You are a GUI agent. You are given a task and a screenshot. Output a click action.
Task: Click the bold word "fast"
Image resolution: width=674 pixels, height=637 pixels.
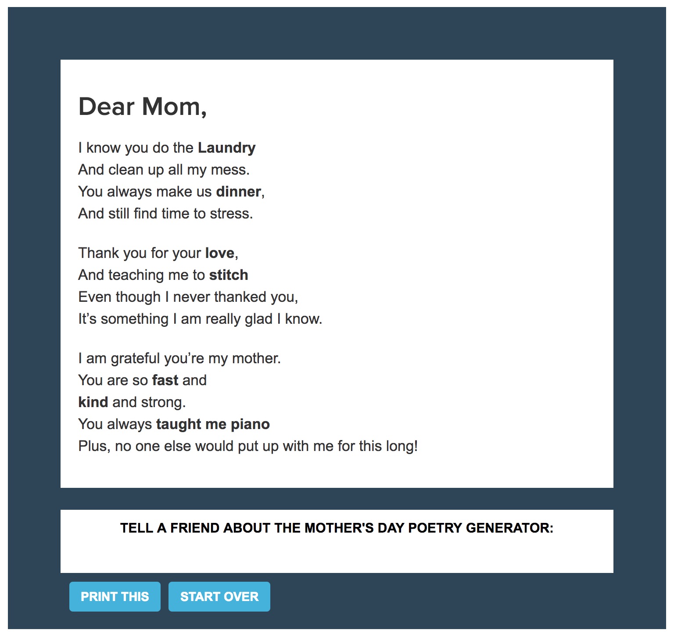pos(165,380)
